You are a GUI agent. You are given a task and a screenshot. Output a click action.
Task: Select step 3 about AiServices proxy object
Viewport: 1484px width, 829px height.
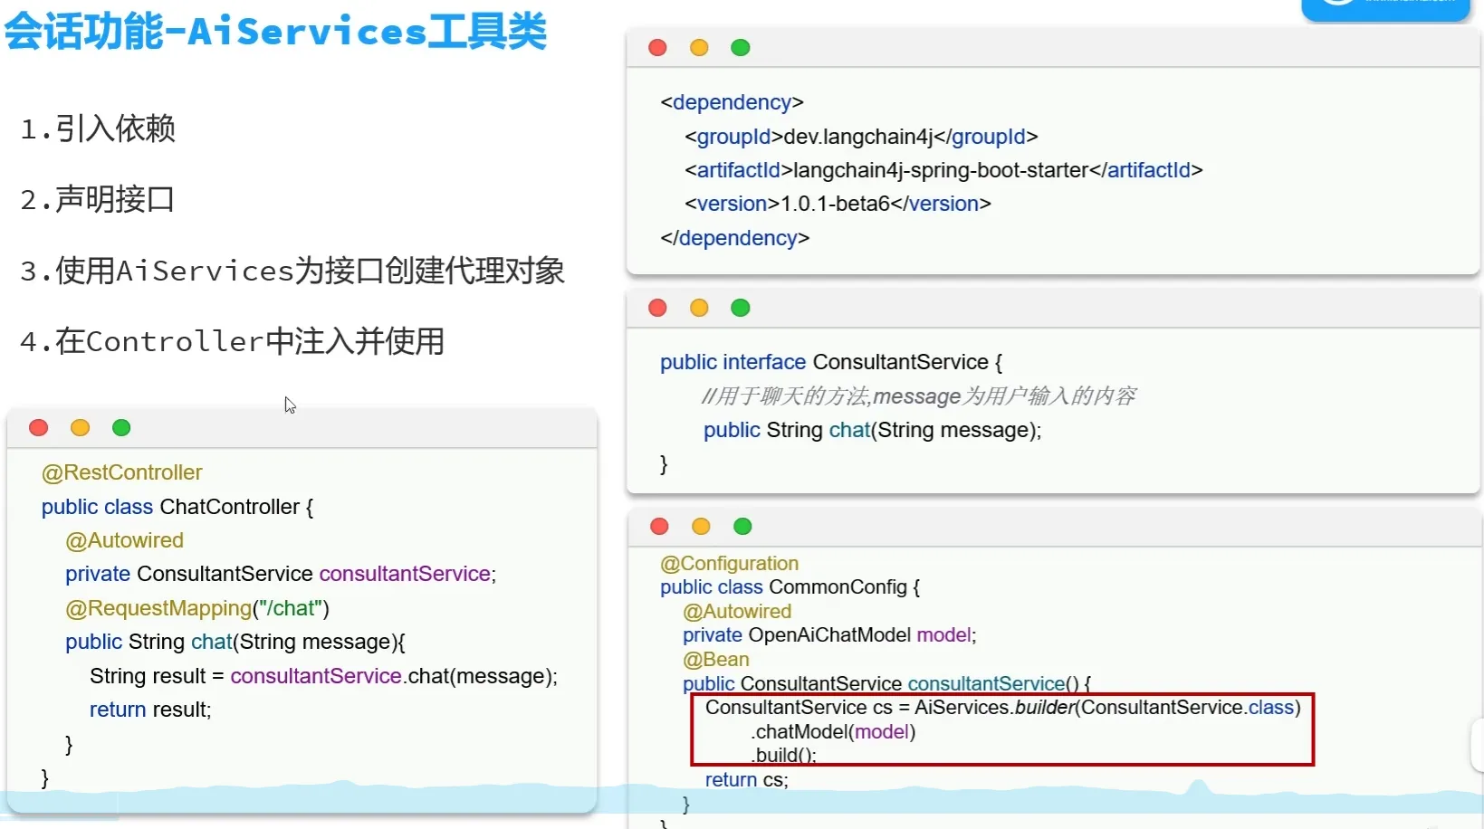click(292, 271)
